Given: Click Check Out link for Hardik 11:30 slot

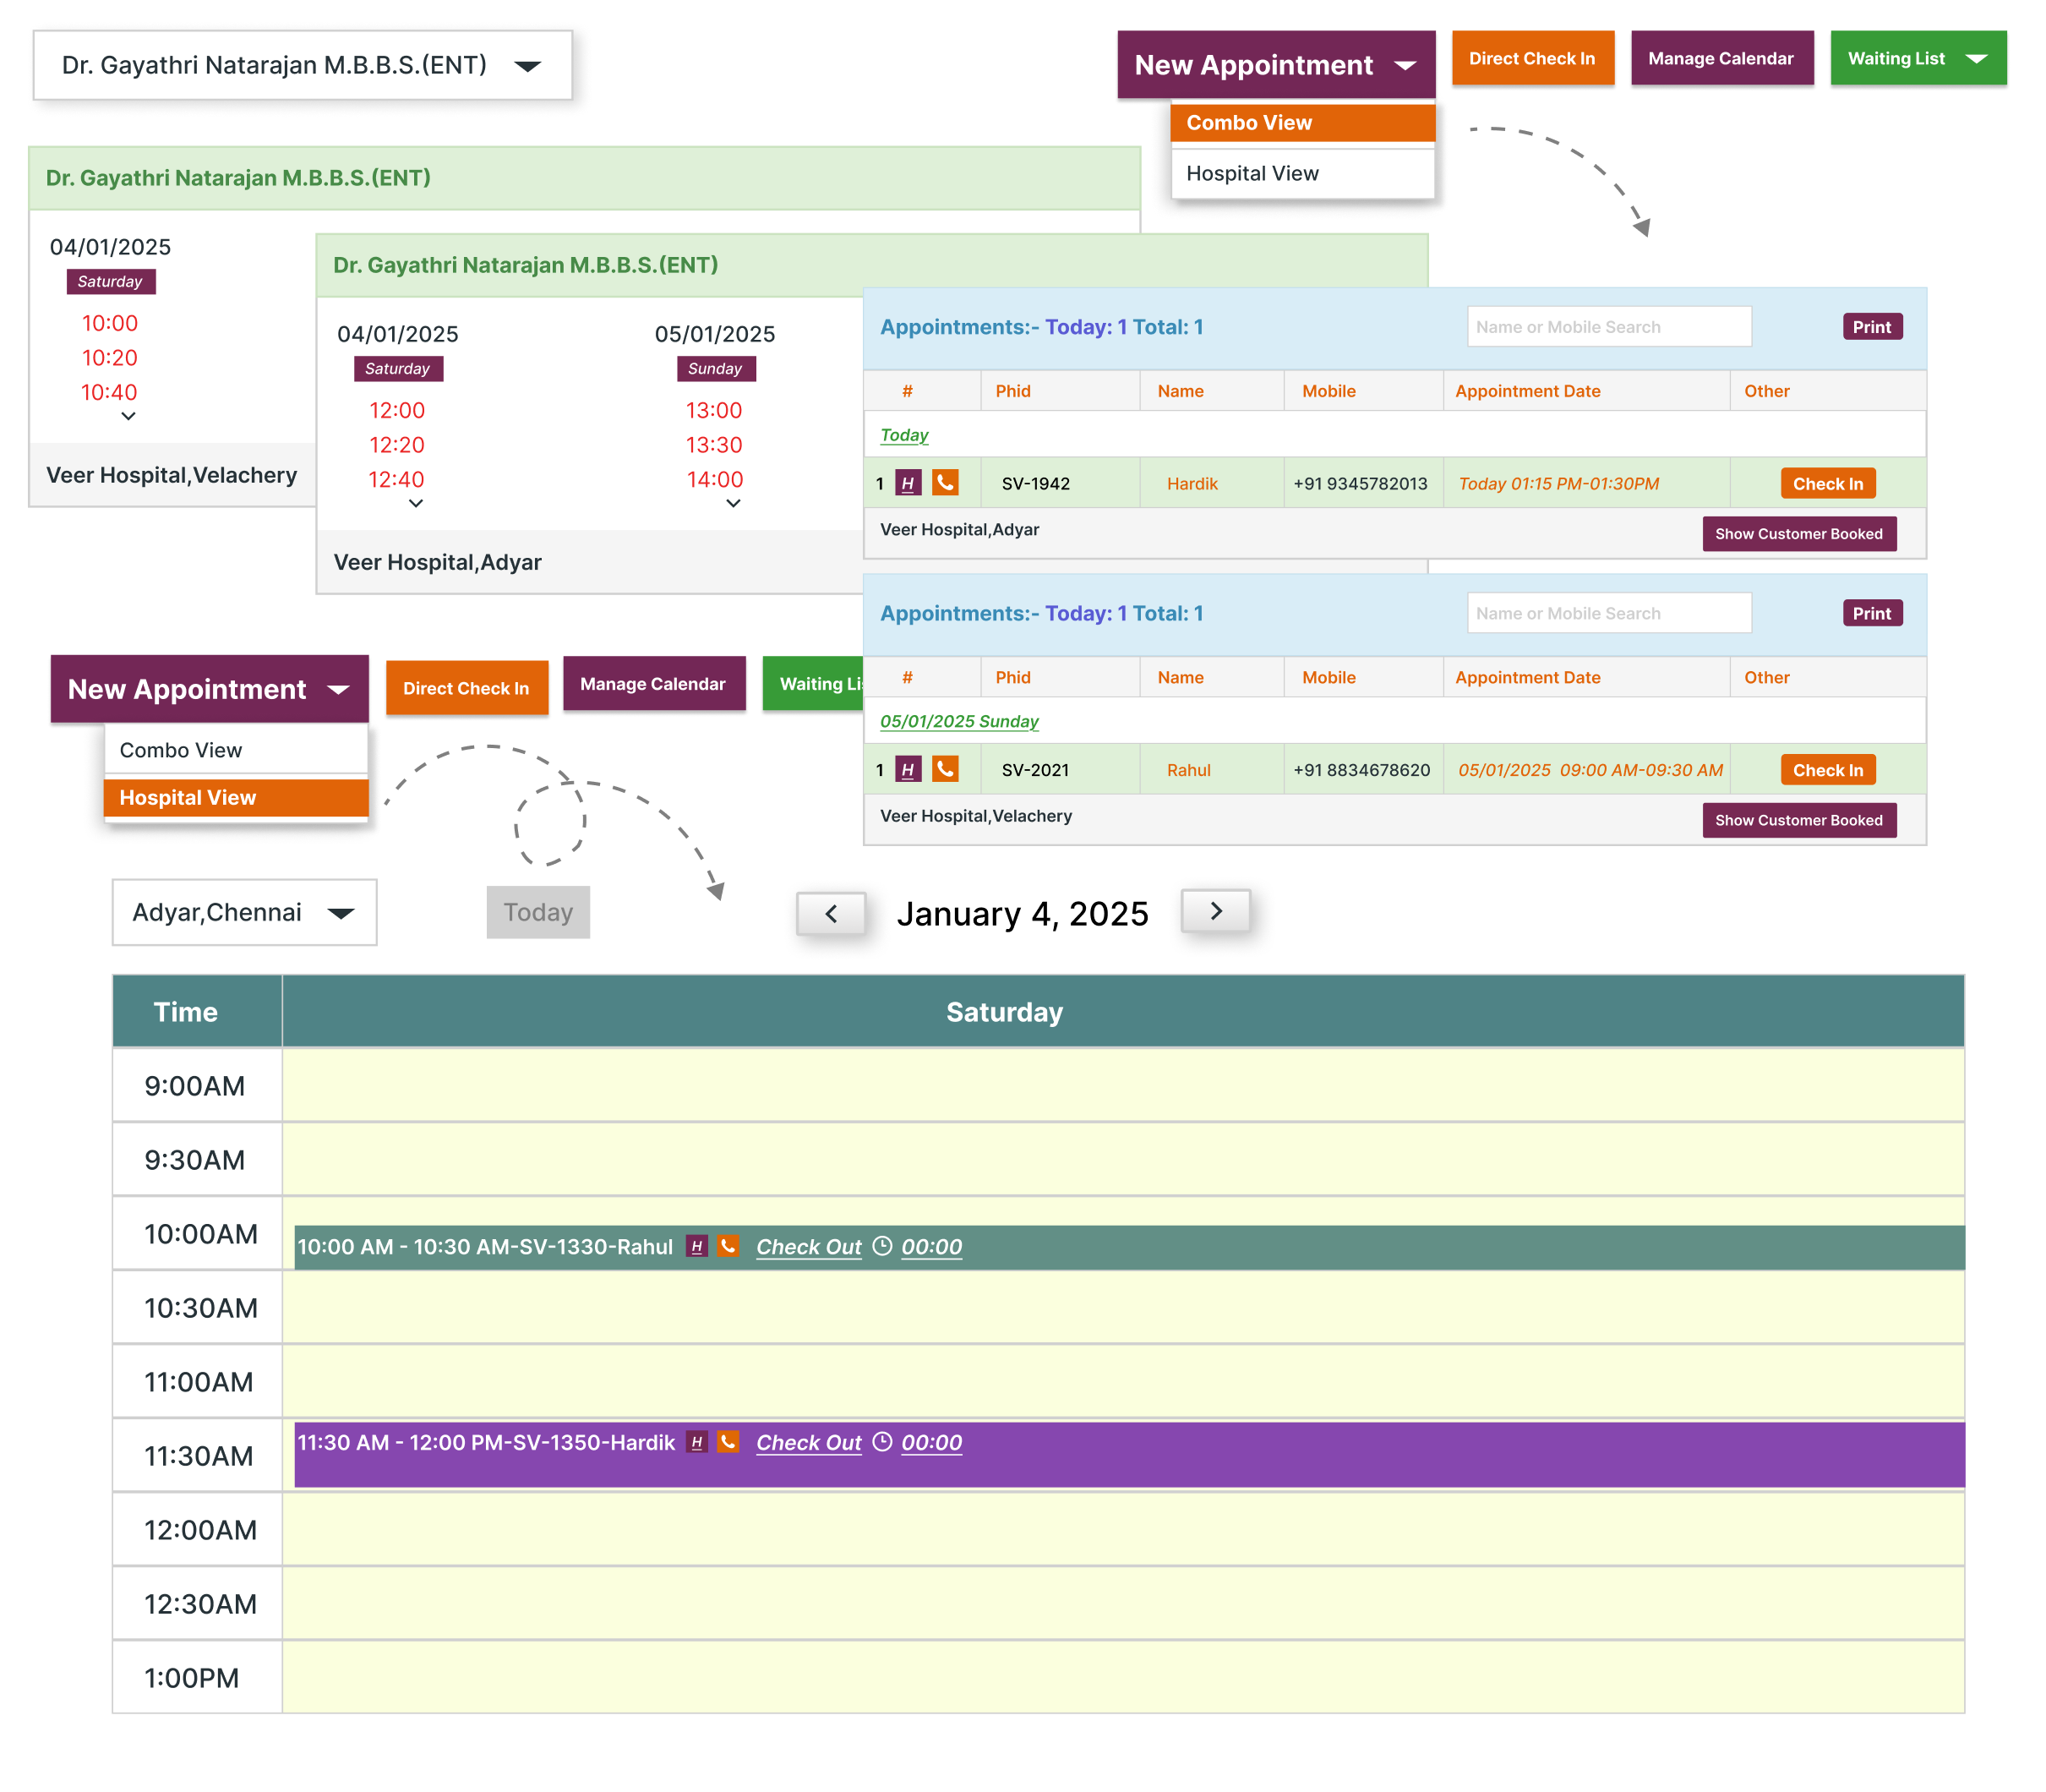Looking at the screenshot, I should [x=808, y=1442].
